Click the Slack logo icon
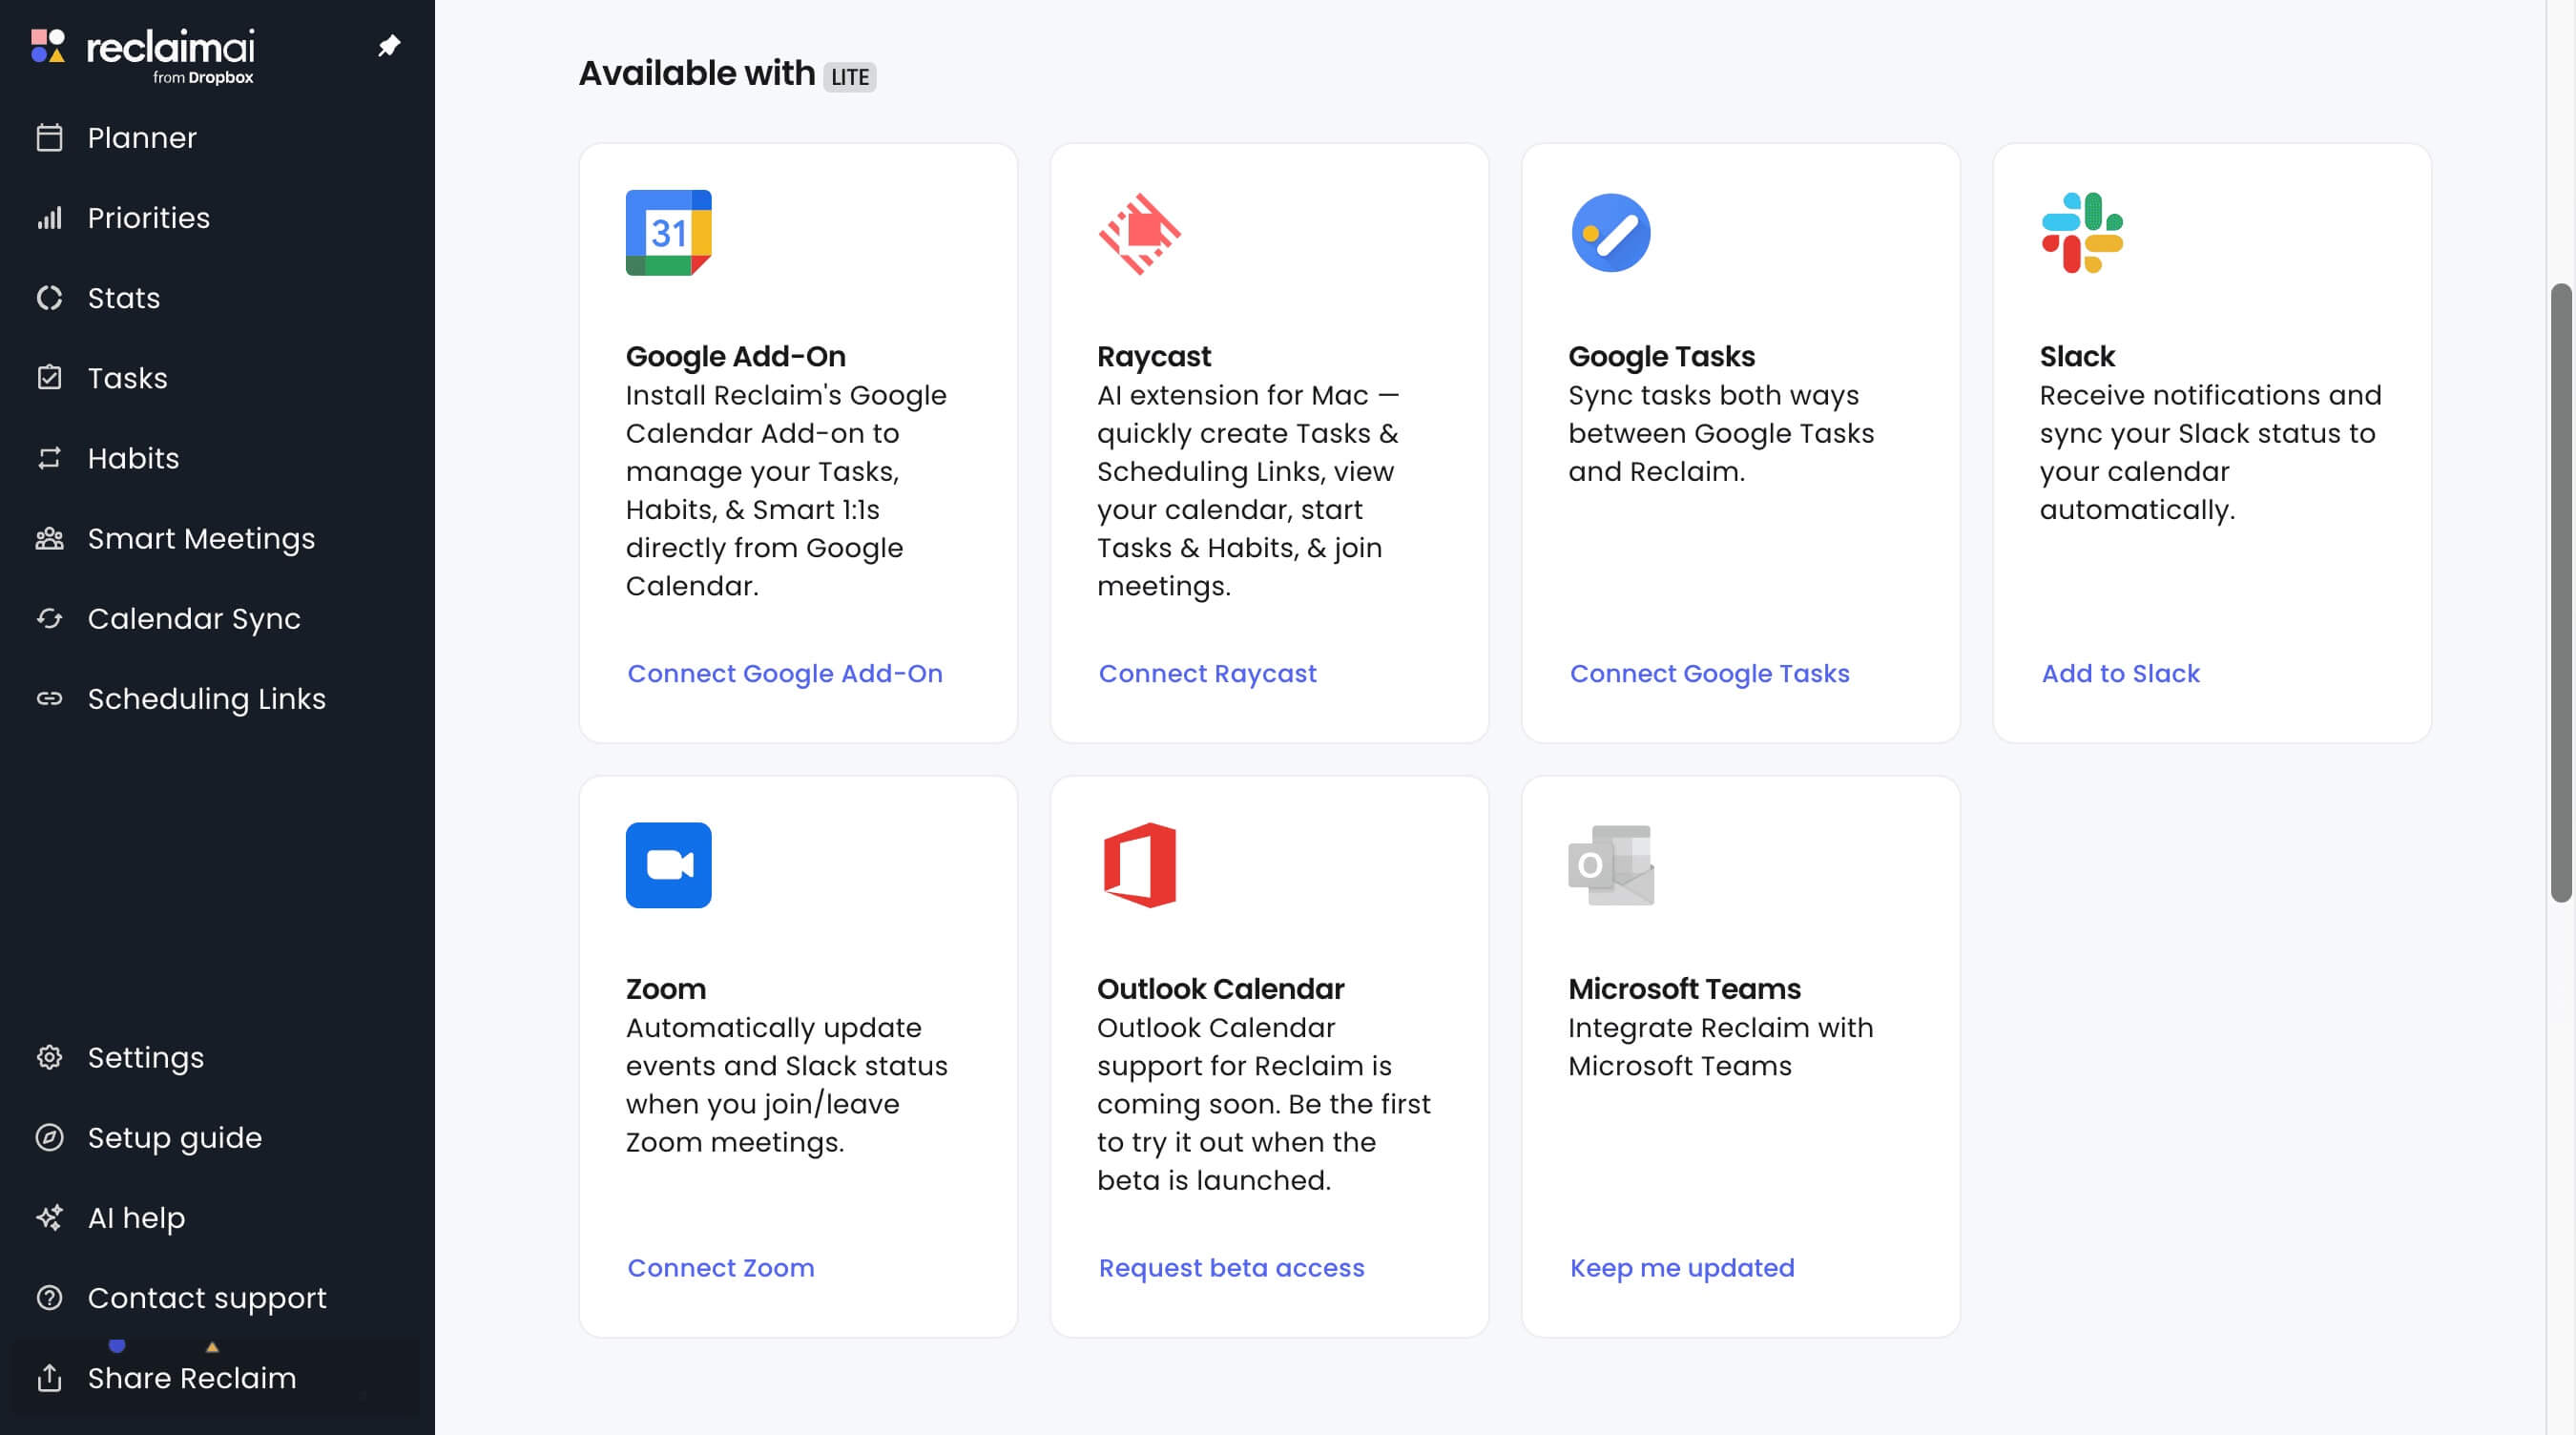Image resolution: width=2576 pixels, height=1435 pixels. 2082,232
